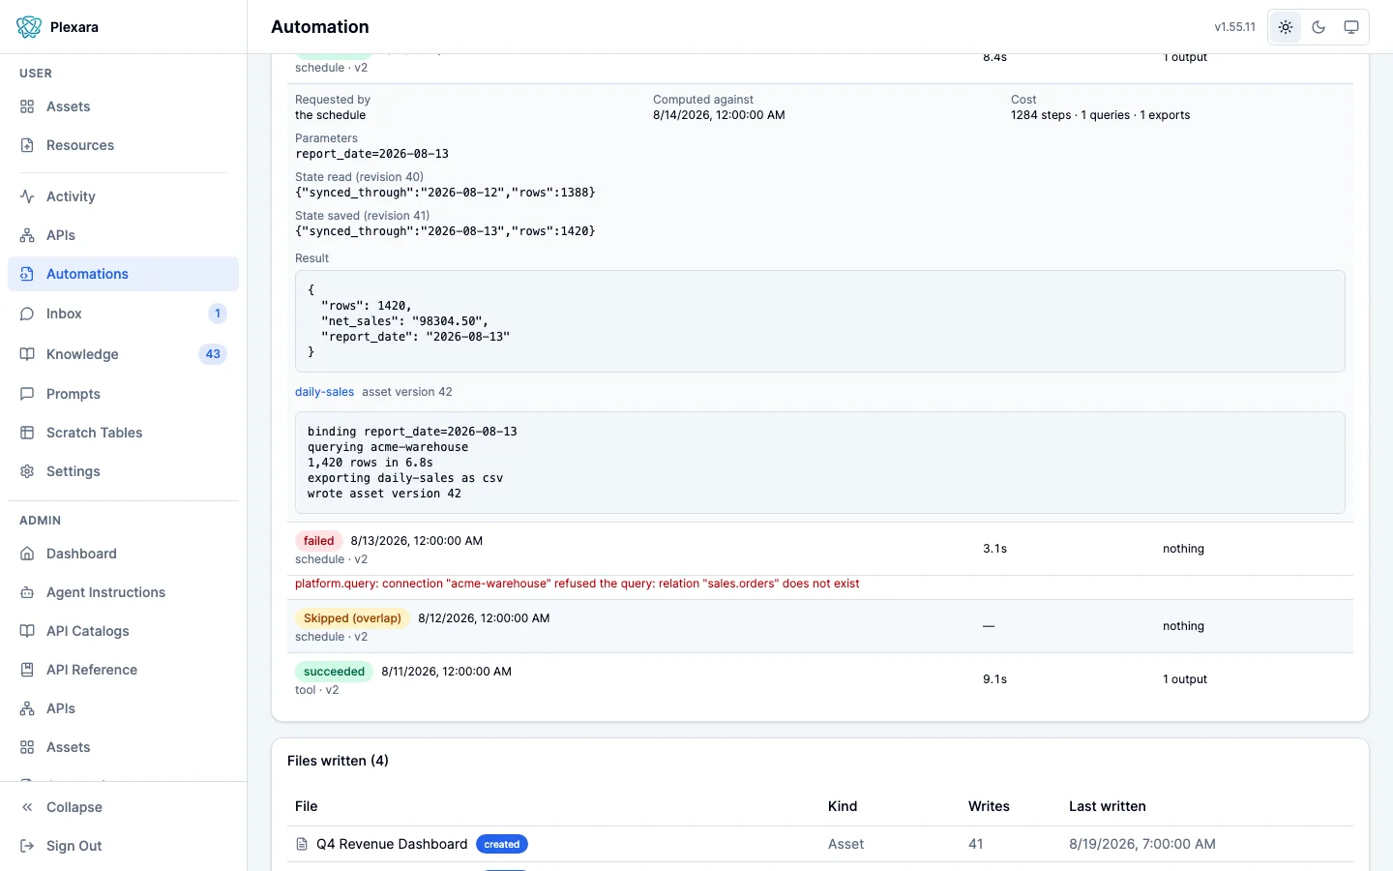Click the 8/19/2026, 7:00:00 AM timestamp
Image resolution: width=1393 pixels, height=871 pixels.
1142,844
